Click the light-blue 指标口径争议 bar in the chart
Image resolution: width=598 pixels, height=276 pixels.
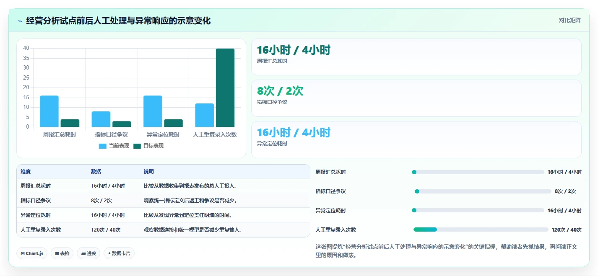(x=101, y=119)
